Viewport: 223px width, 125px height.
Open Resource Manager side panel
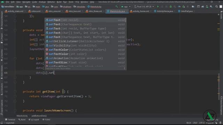click(x=2, y=20)
